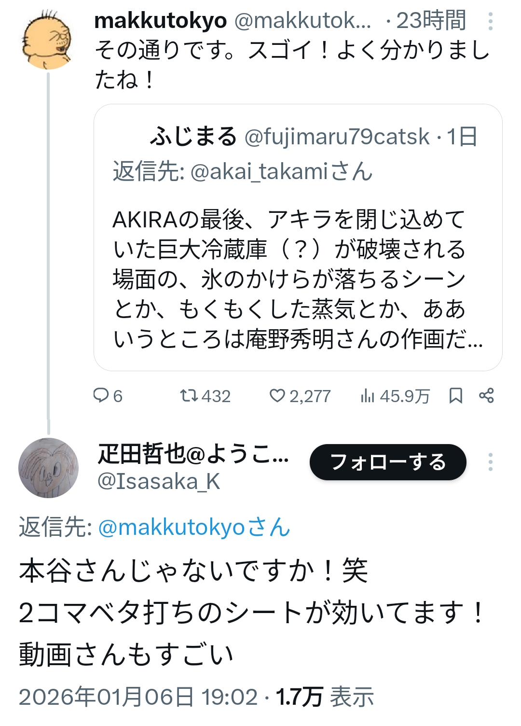Open share options for makkutokyo tweet
521x726 pixels.
click(x=486, y=396)
